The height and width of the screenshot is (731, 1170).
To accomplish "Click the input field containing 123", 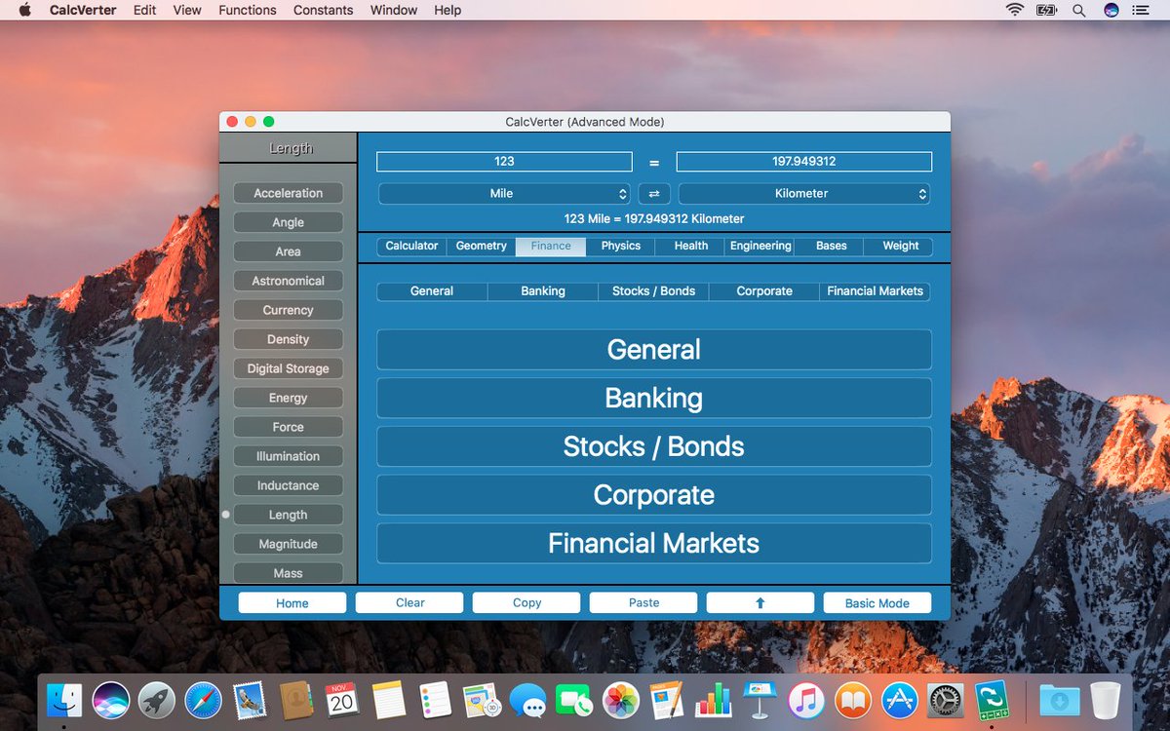I will tap(504, 162).
